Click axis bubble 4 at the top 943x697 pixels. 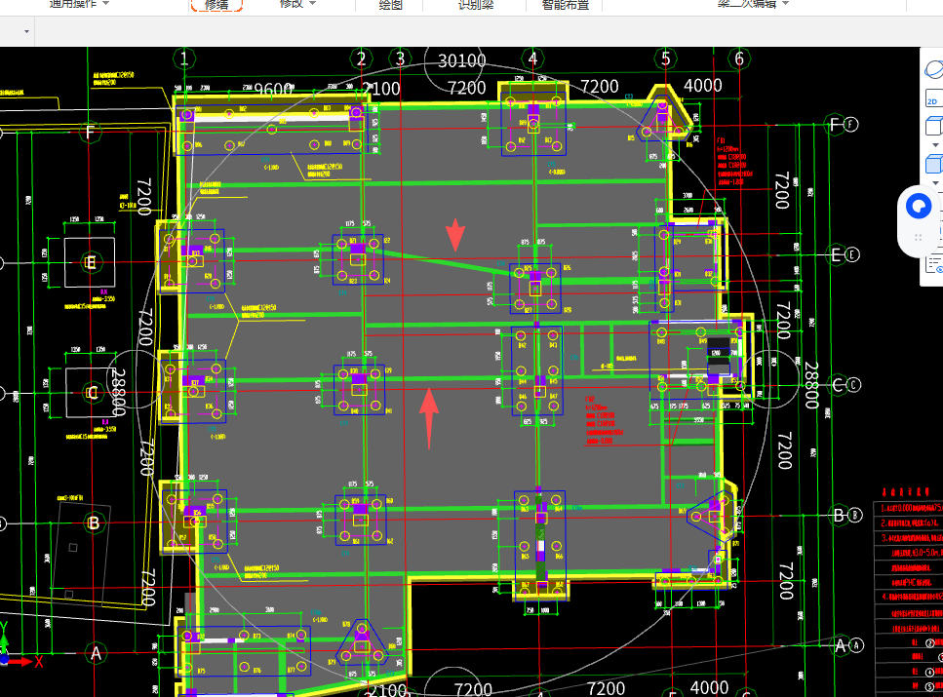pyautogui.click(x=532, y=58)
